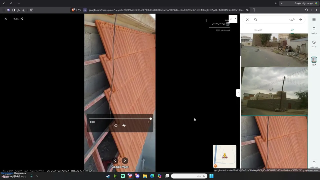
Task: Collapse the side panel with the arrow handle
Action: click(x=238, y=93)
